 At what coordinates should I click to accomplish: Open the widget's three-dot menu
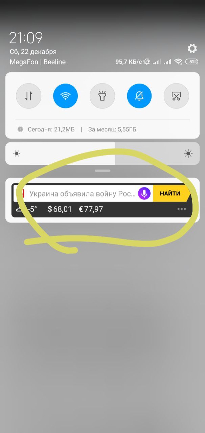pos(182,209)
